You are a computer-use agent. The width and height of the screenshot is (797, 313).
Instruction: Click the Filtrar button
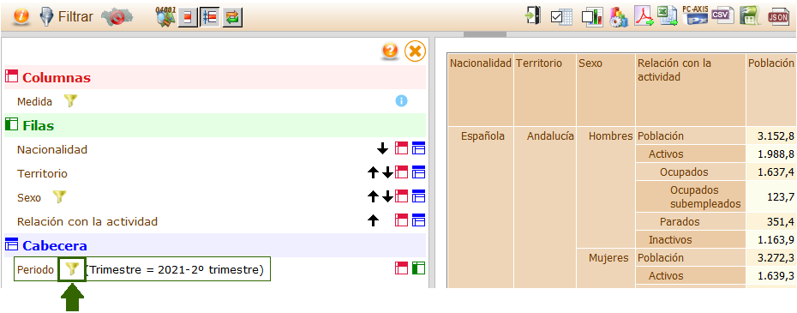coord(67,17)
